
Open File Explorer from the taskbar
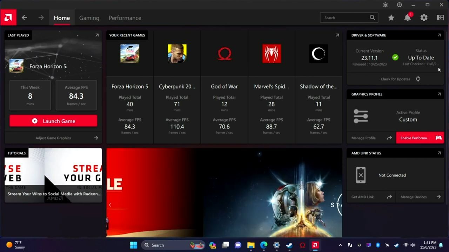coord(250,245)
